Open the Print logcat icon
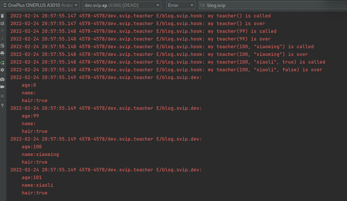Viewport: 347px width, 201px height. pyautogui.click(x=3, y=53)
